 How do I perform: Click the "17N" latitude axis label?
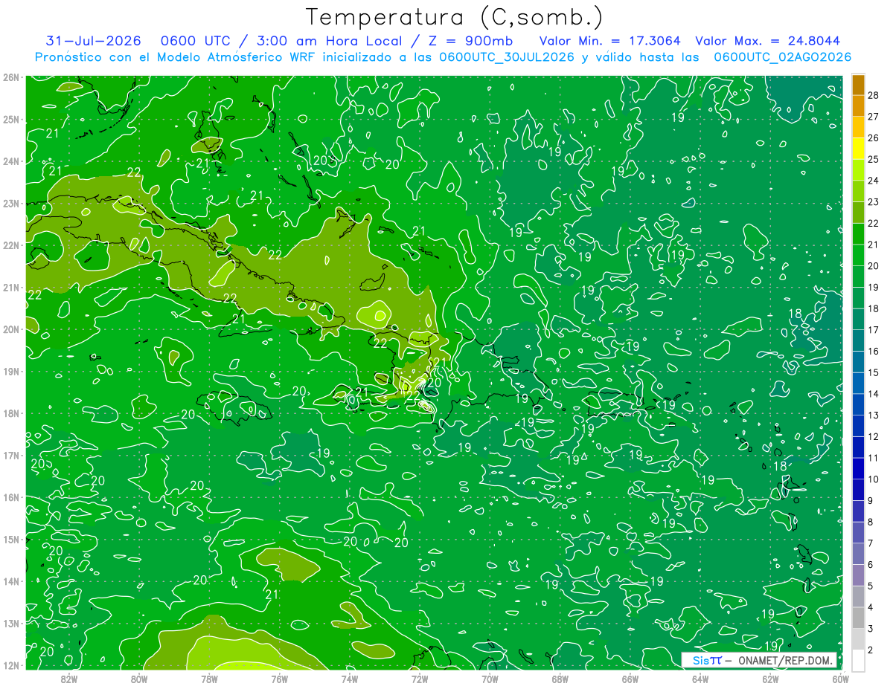pos(10,455)
